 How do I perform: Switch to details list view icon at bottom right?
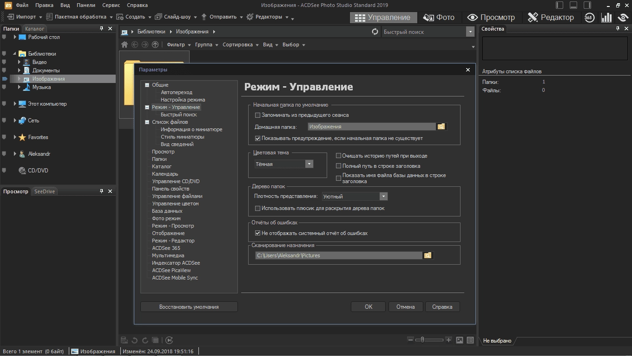[470, 340]
